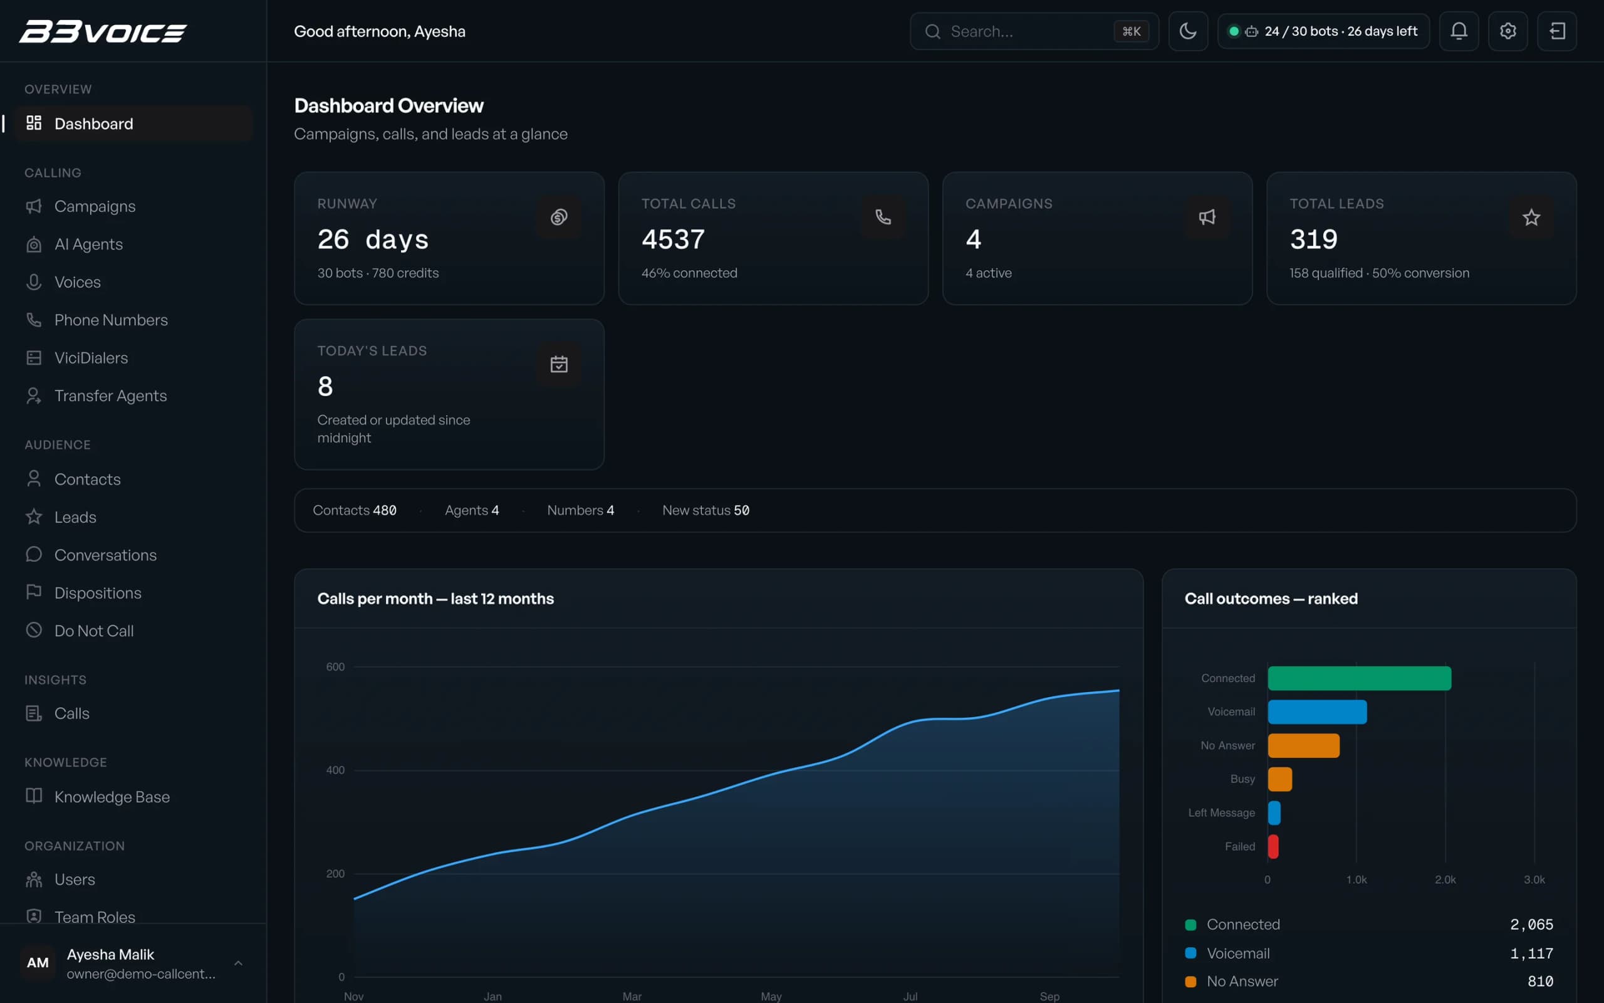This screenshot has width=1604, height=1003.
Task: Open Campaigns in the sidebar
Action: click(133, 206)
